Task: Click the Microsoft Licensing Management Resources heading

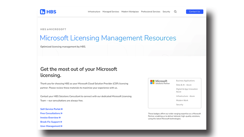Action: coord(108,38)
